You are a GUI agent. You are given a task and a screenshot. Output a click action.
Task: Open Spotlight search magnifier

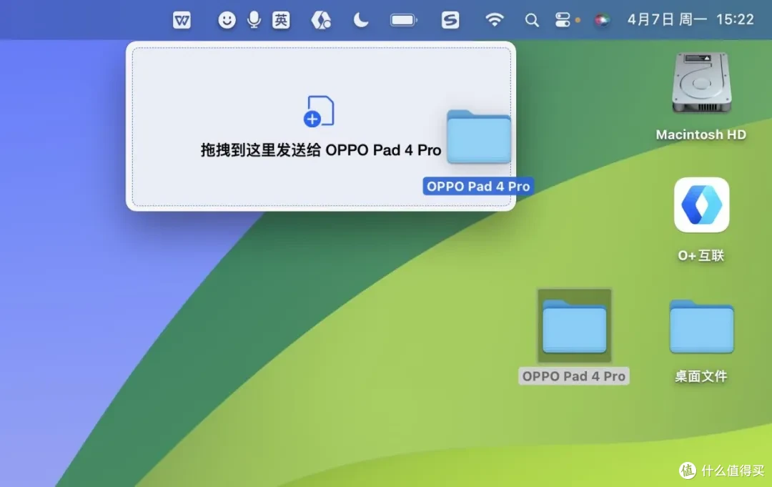(532, 20)
